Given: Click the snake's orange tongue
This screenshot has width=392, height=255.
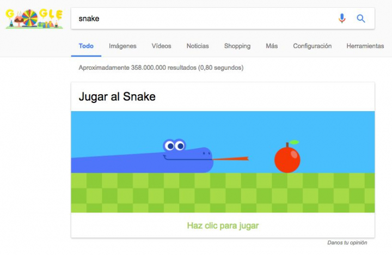Looking at the screenshot, I should coord(230,159).
